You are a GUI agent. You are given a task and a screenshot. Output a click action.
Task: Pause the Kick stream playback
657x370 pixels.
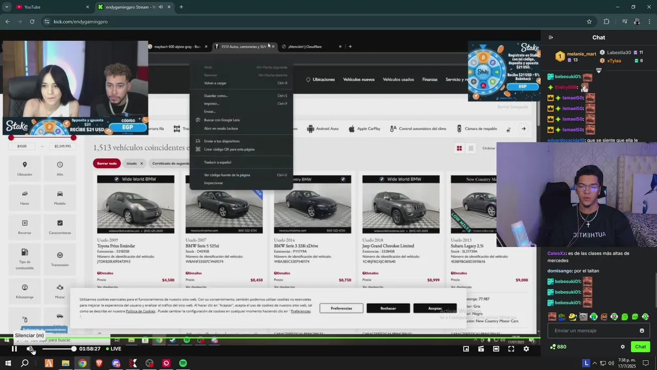tap(14, 349)
